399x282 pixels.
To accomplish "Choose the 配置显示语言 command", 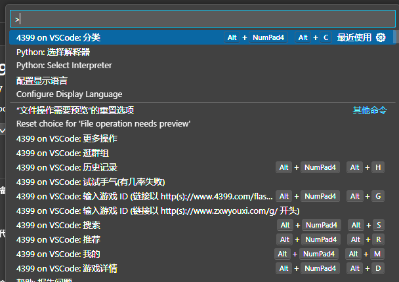I will [x=203, y=87].
